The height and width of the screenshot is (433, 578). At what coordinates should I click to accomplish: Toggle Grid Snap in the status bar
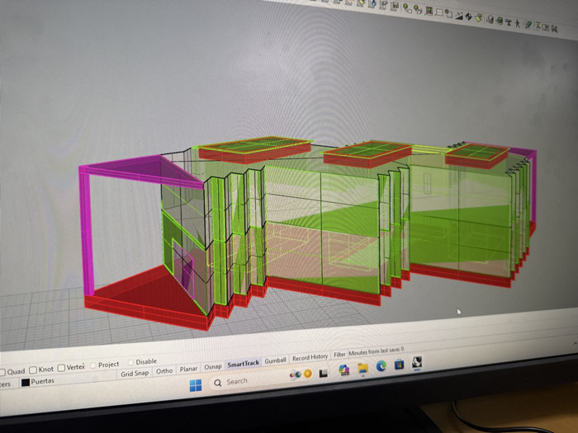[x=135, y=374]
